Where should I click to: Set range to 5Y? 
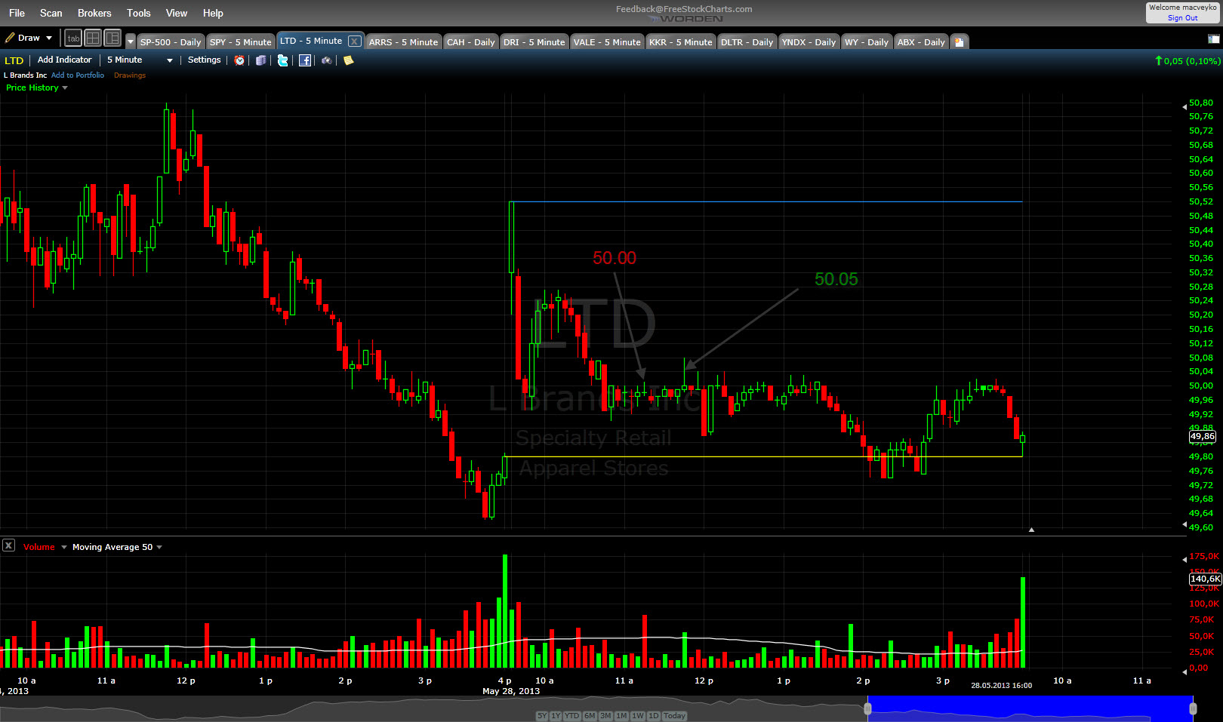coord(542,716)
